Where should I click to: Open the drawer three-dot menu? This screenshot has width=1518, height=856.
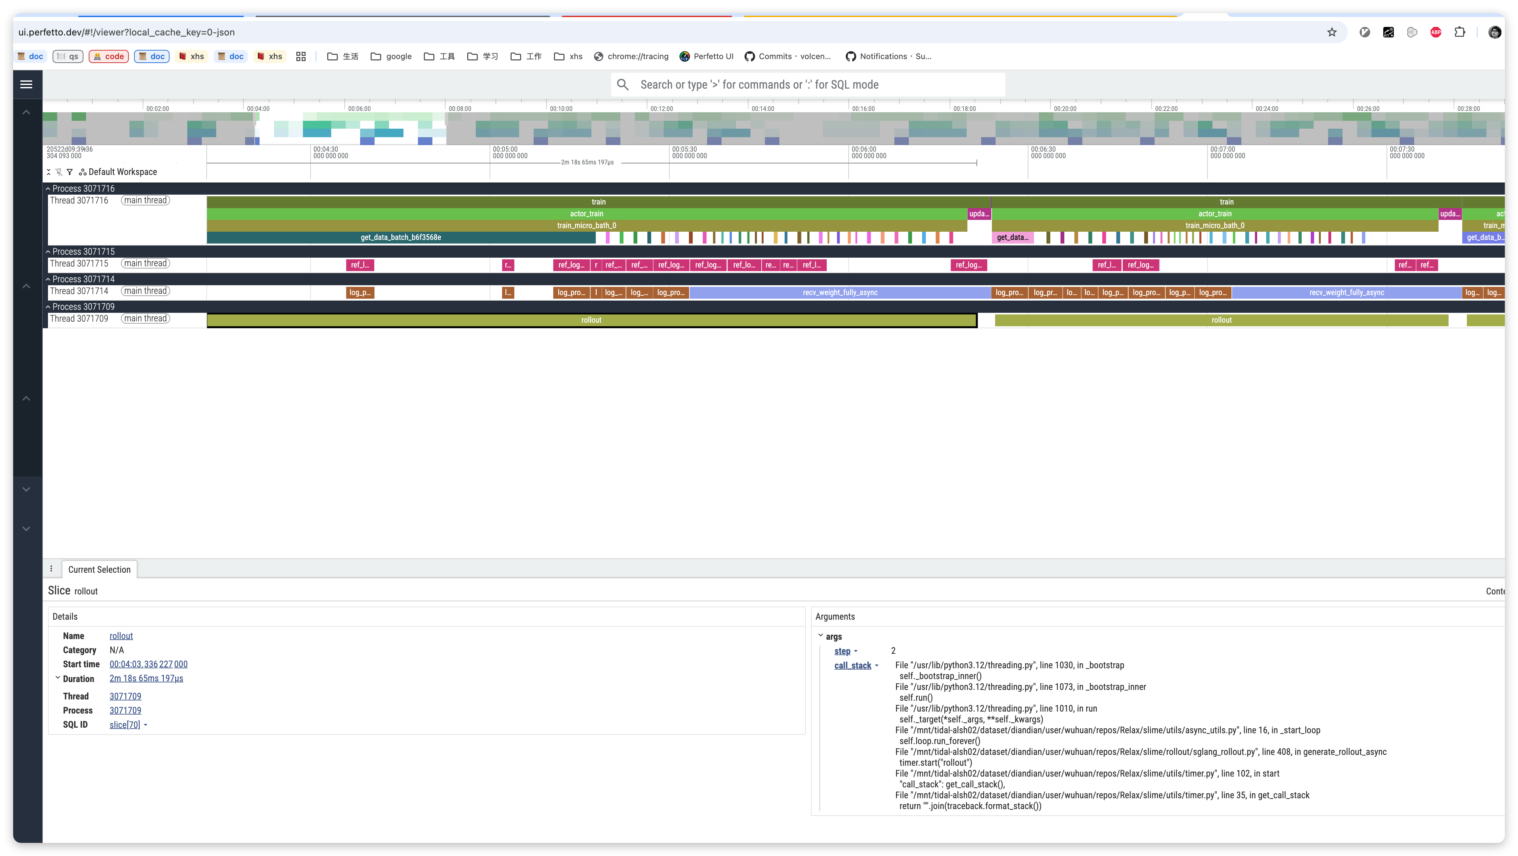pos(51,569)
